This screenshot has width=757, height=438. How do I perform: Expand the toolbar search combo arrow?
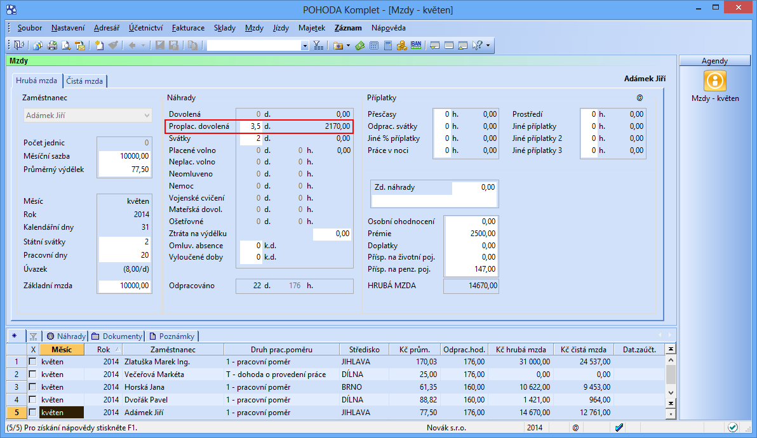click(x=305, y=46)
